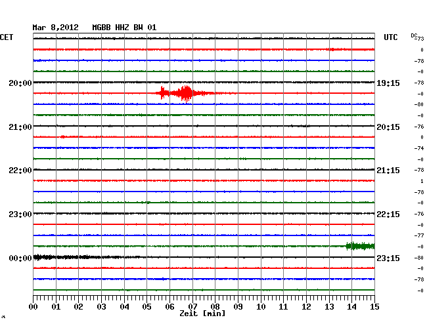This screenshot has width=427, height=324.
Task: Click the Zeit [min] axis title
Action: 202,314
